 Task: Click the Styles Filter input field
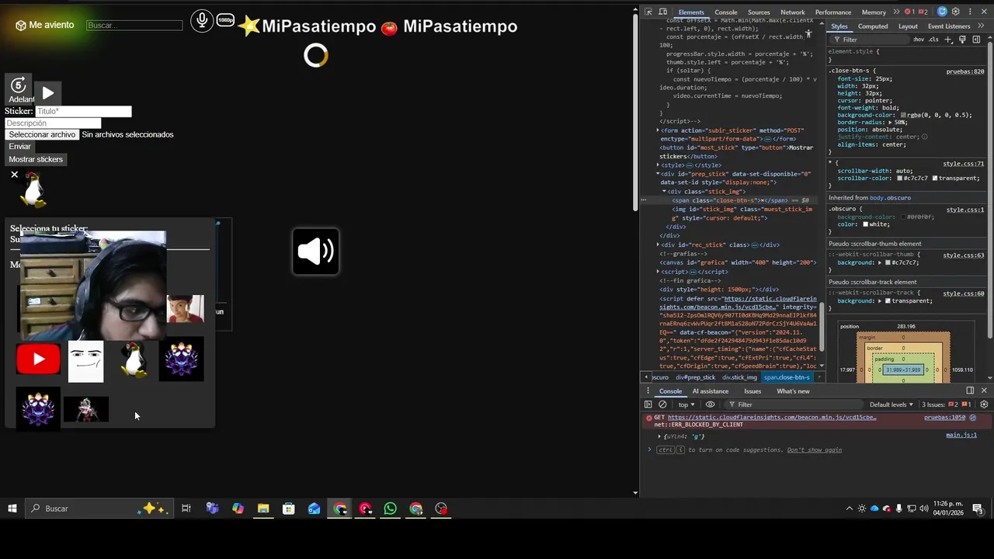868,40
